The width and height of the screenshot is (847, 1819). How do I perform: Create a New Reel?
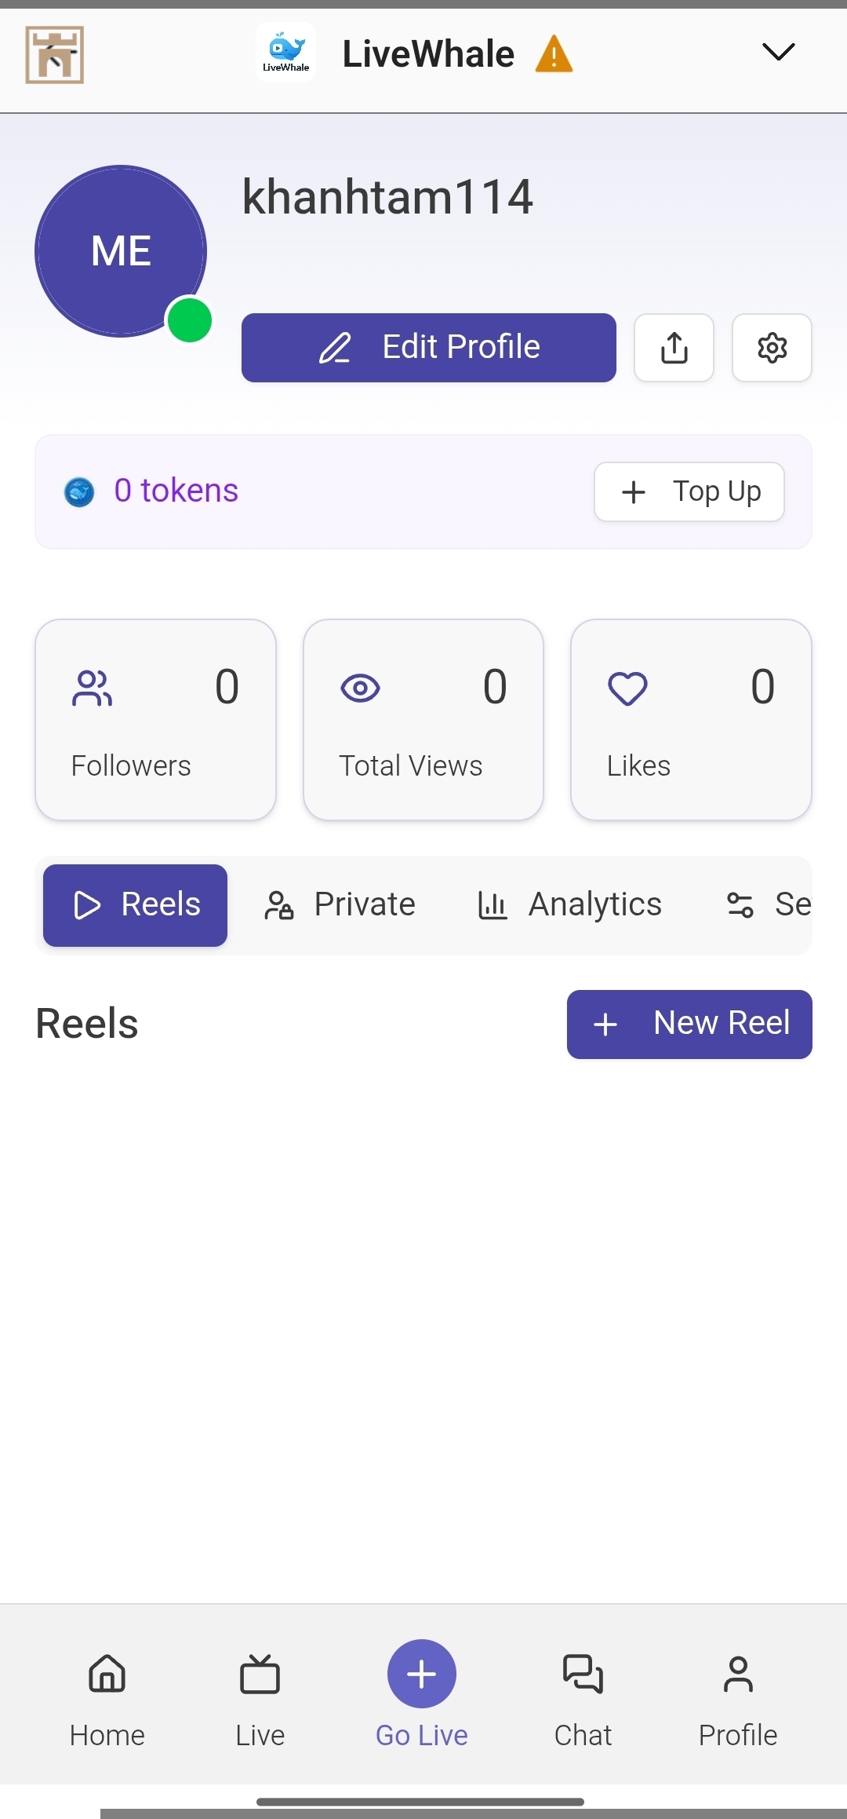click(689, 1024)
